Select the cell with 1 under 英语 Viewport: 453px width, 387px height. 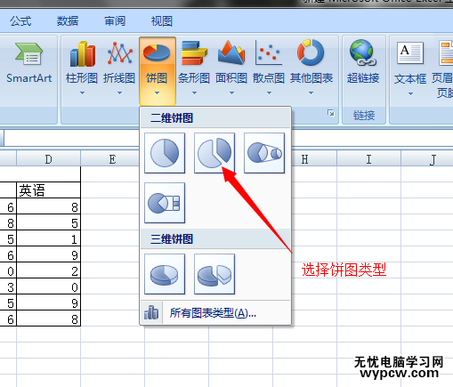(x=48, y=238)
